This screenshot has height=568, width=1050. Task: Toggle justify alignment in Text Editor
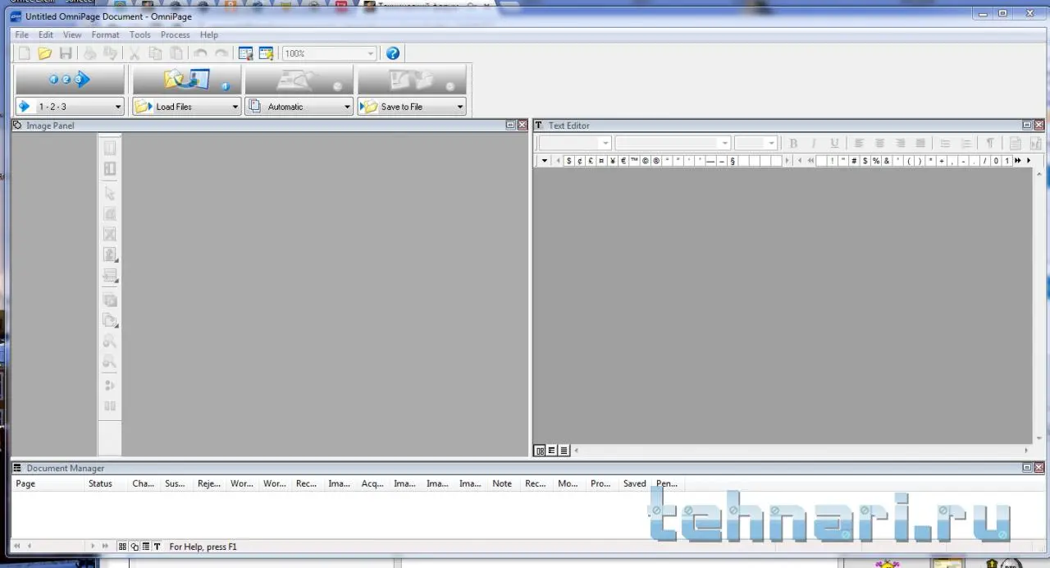pyautogui.click(x=920, y=143)
